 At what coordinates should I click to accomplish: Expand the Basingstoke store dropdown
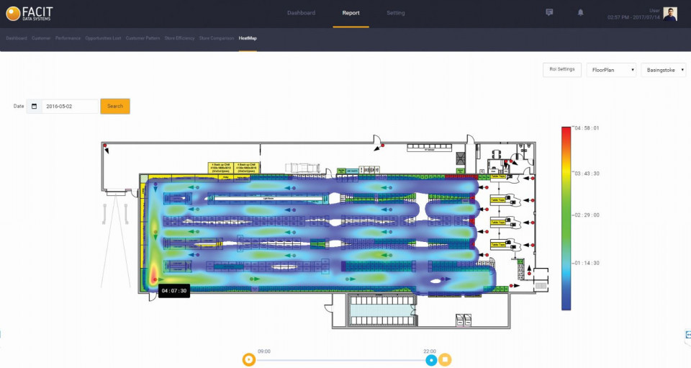(663, 70)
